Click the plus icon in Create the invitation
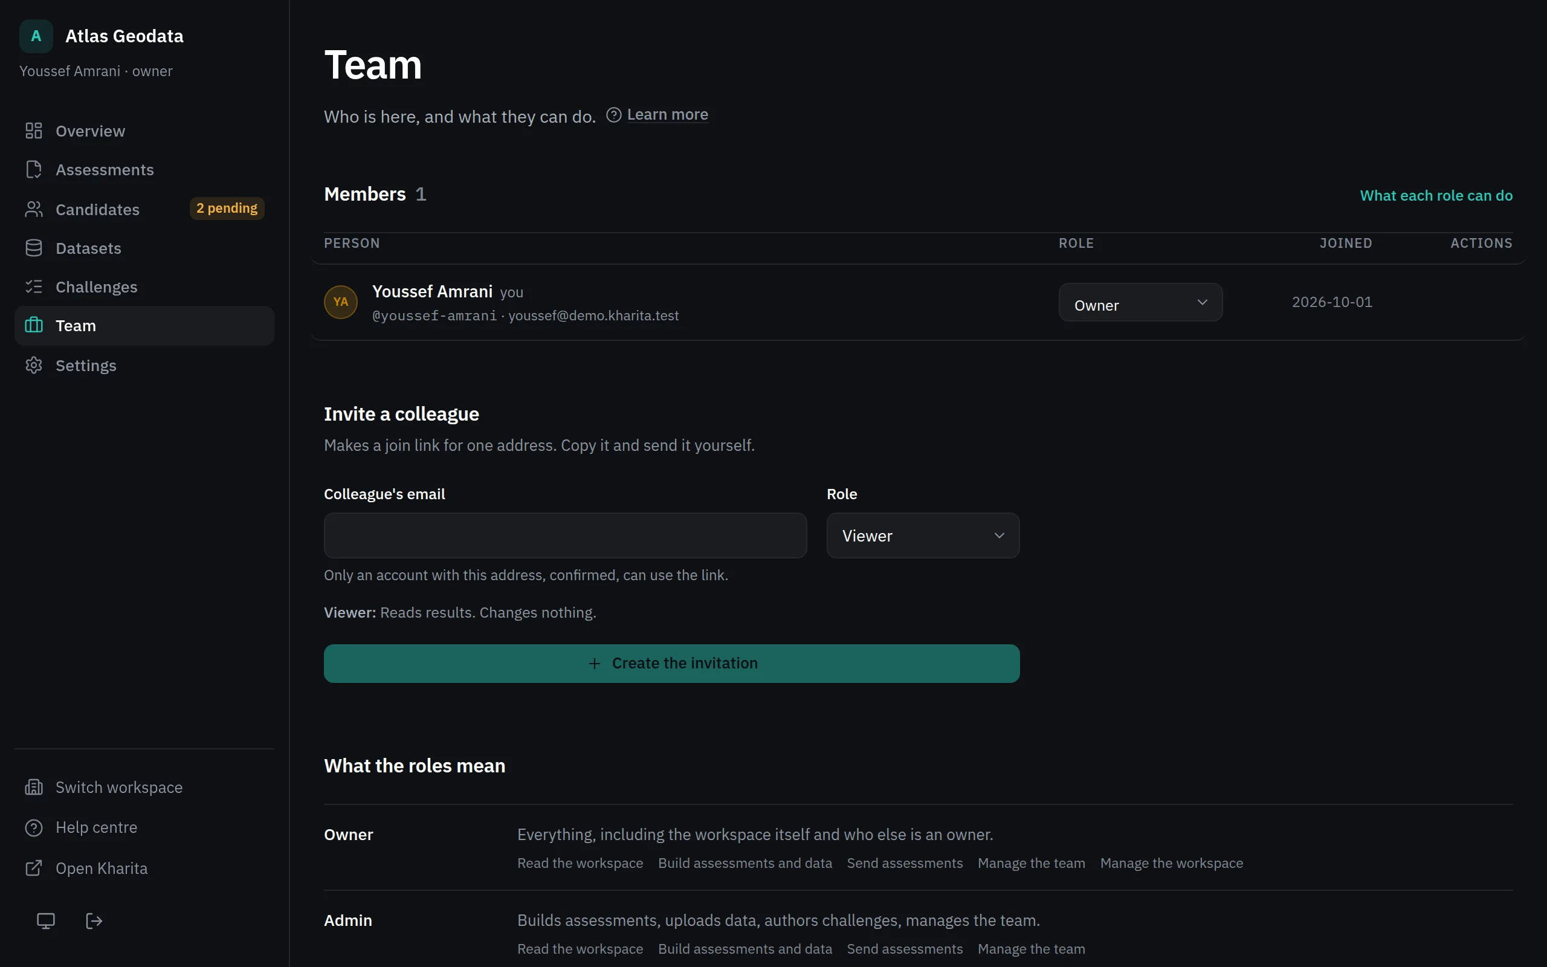Image resolution: width=1547 pixels, height=967 pixels. (x=595, y=664)
